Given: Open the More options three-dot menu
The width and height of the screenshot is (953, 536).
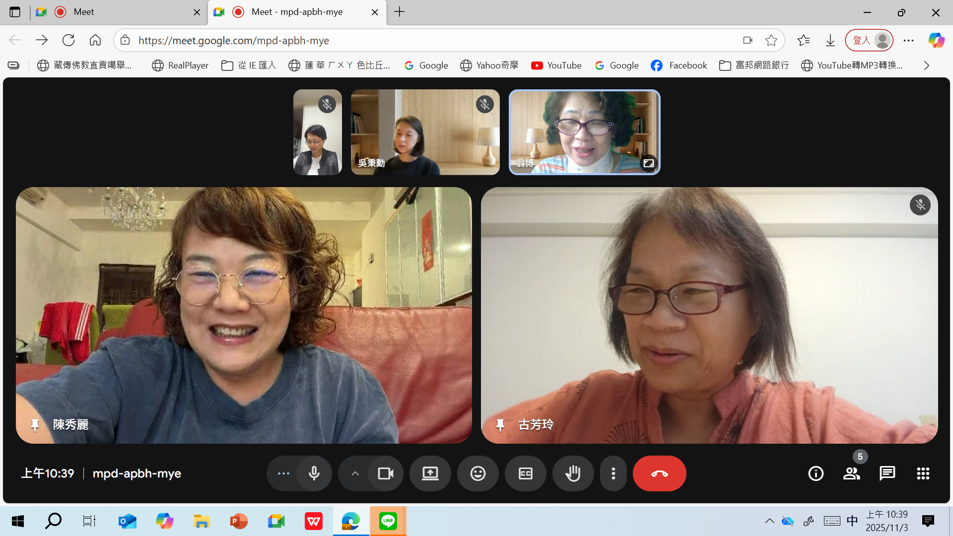Looking at the screenshot, I should click(x=613, y=473).
